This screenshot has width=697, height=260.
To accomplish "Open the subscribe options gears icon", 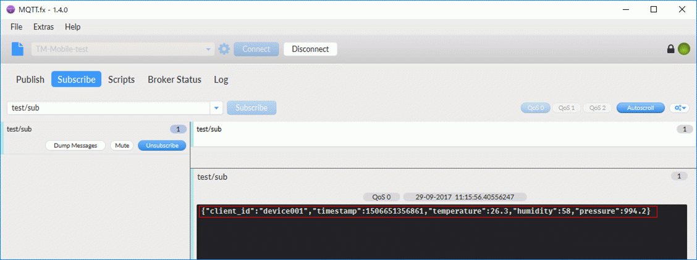I will pyautogui.click(x=680, y=108).
